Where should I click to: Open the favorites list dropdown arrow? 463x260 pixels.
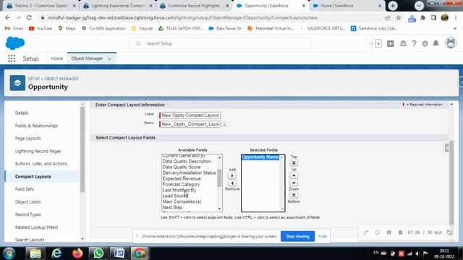(378, 43)
